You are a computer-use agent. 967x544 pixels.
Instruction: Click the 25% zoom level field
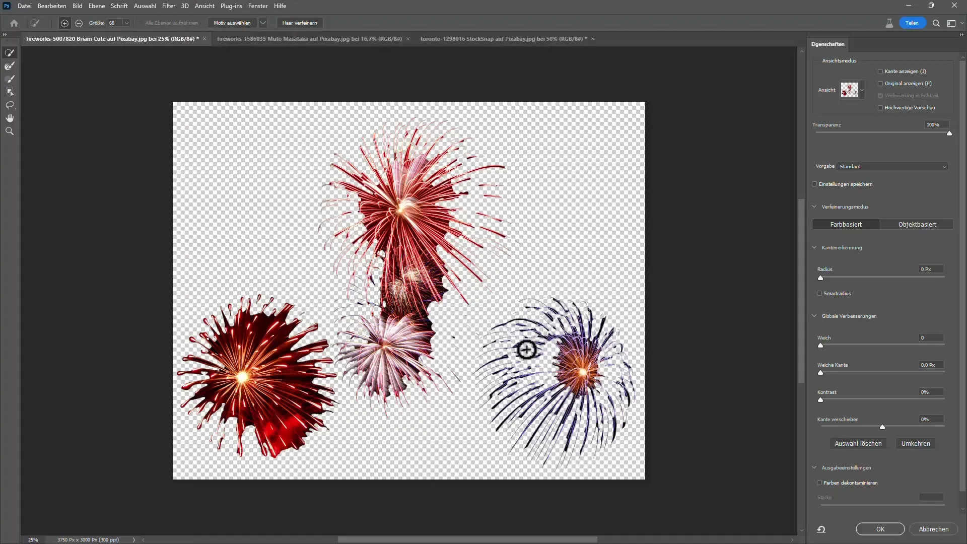(x=33, y=539)
